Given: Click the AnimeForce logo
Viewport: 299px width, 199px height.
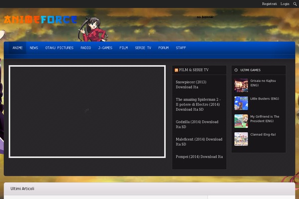Looking at the screenshot, I should coord(41,20).
